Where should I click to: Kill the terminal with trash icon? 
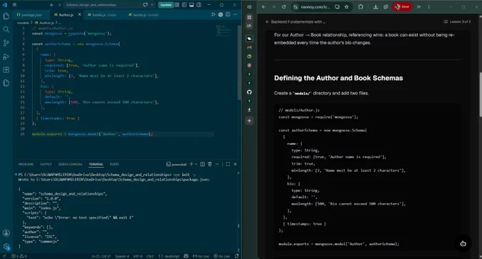210,164
